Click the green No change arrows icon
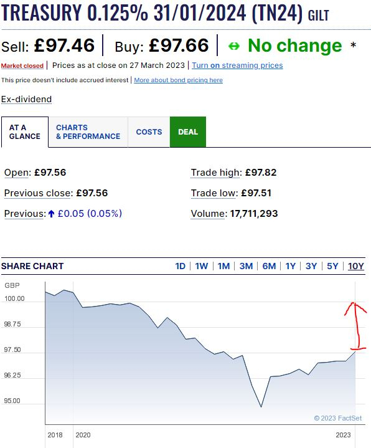This screenshot has width=371, height=448. click(x=234, y=46)
